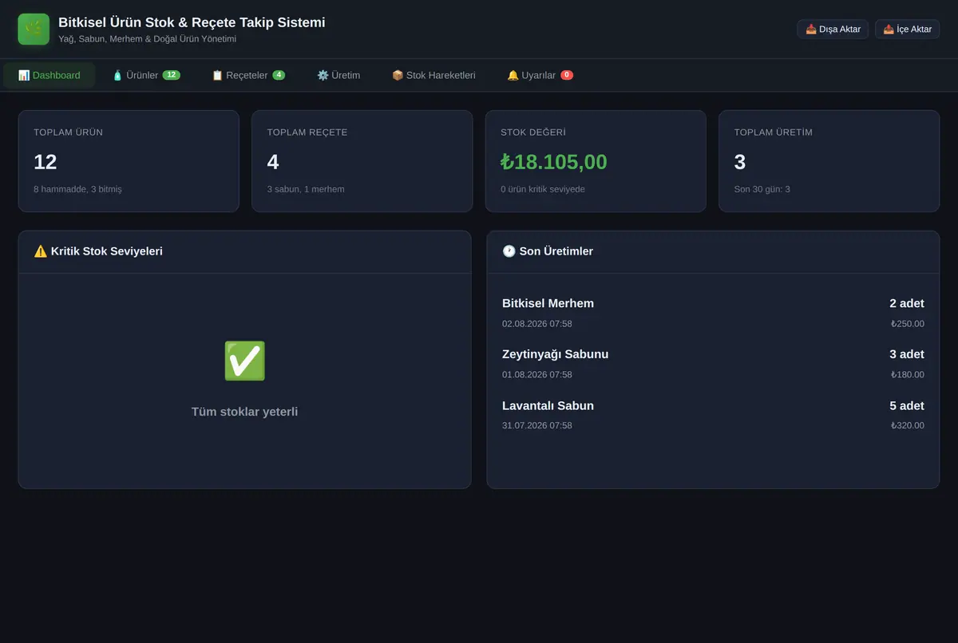
Task: Click the ₺250.00 production cost
Action: (x=908, y=324)
